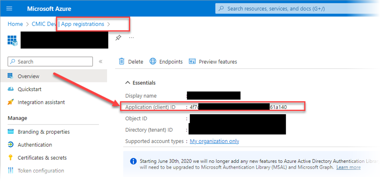Open the Learn more link

click(x=348, y=167)
